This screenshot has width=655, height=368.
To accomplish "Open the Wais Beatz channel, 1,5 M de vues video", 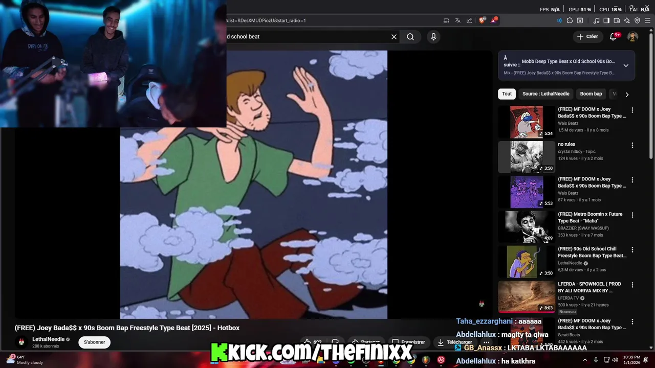I will pos(568,123).
